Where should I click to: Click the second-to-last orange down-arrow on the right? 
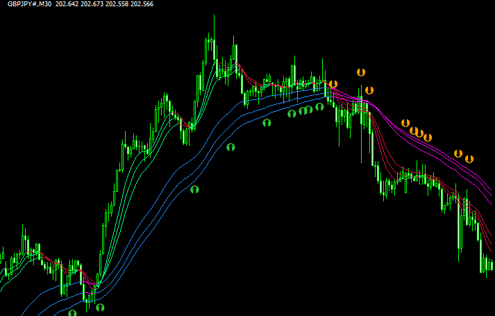pyautogui.click(x=458, y=153)
